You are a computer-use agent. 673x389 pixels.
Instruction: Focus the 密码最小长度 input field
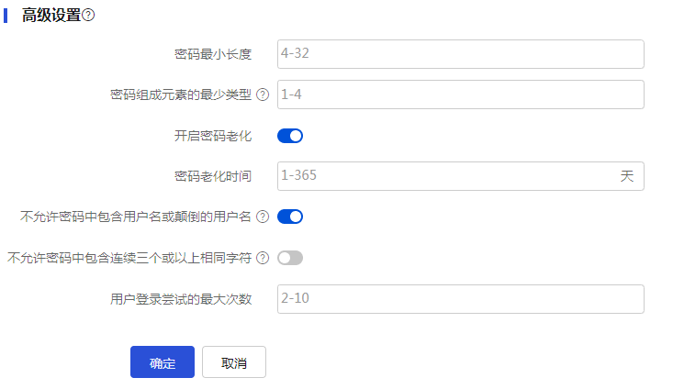click(460, 54)
